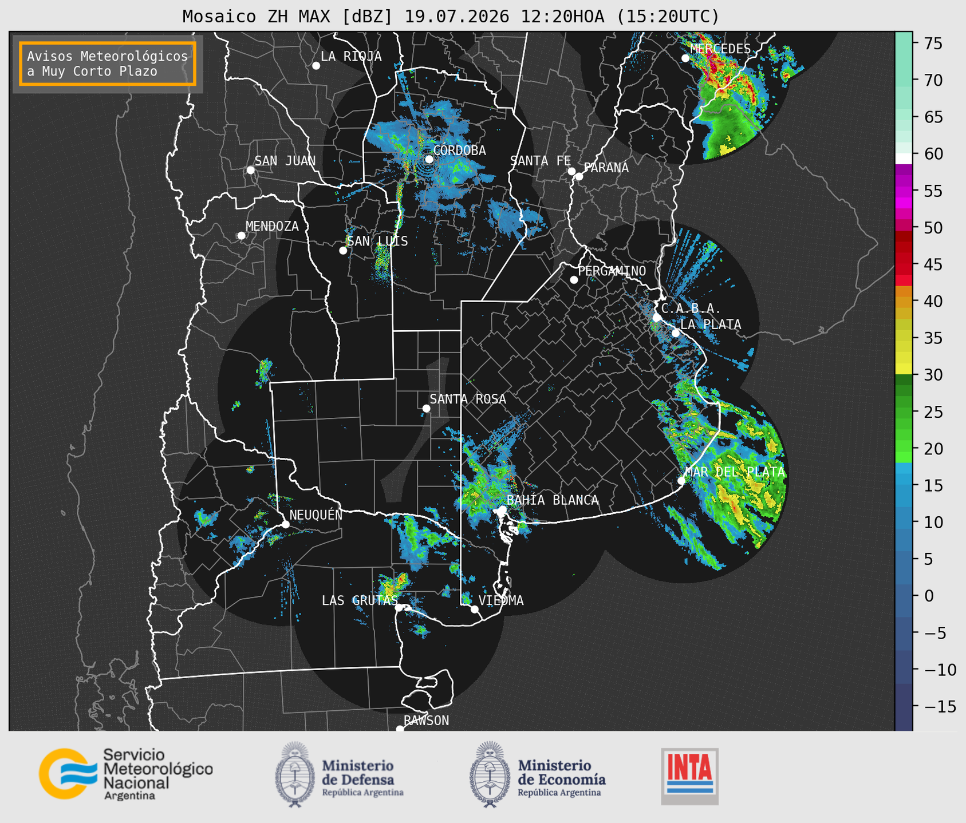The image size is (966, 823).
Task: Click the Bahía Blanca city marker
Action: 502,509
